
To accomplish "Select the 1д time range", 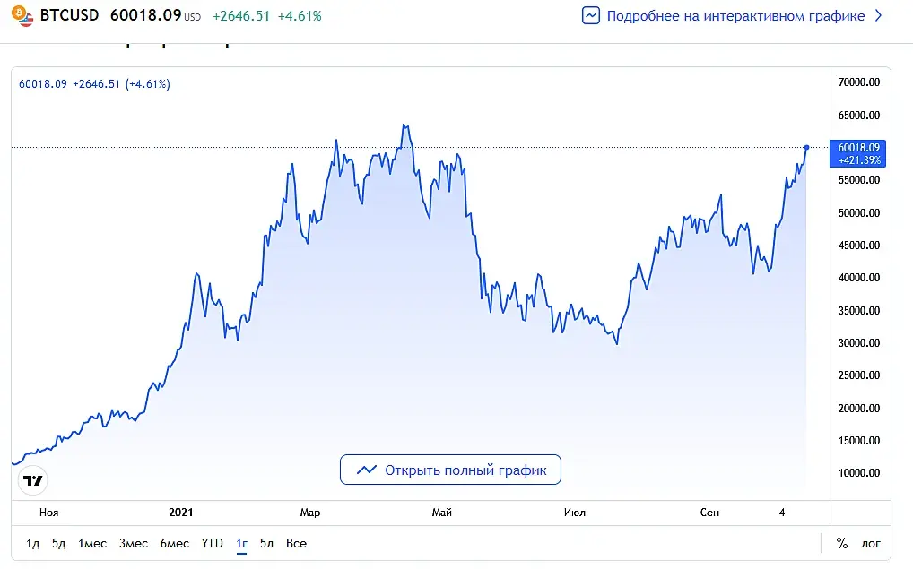I will pos(32,543).
